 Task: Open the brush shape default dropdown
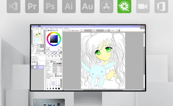point(51,74)
